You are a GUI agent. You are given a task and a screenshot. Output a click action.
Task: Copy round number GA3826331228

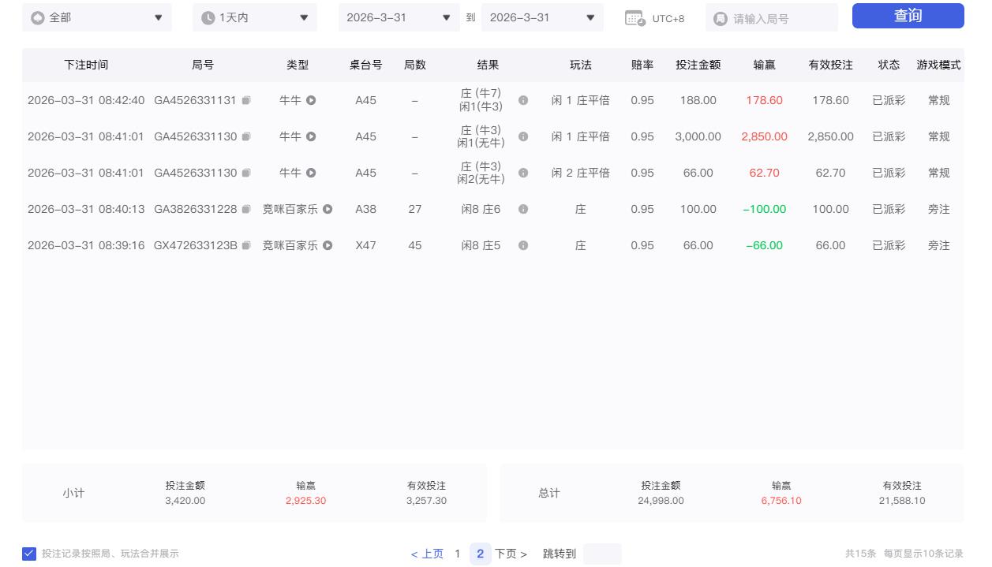pos(246,209)
